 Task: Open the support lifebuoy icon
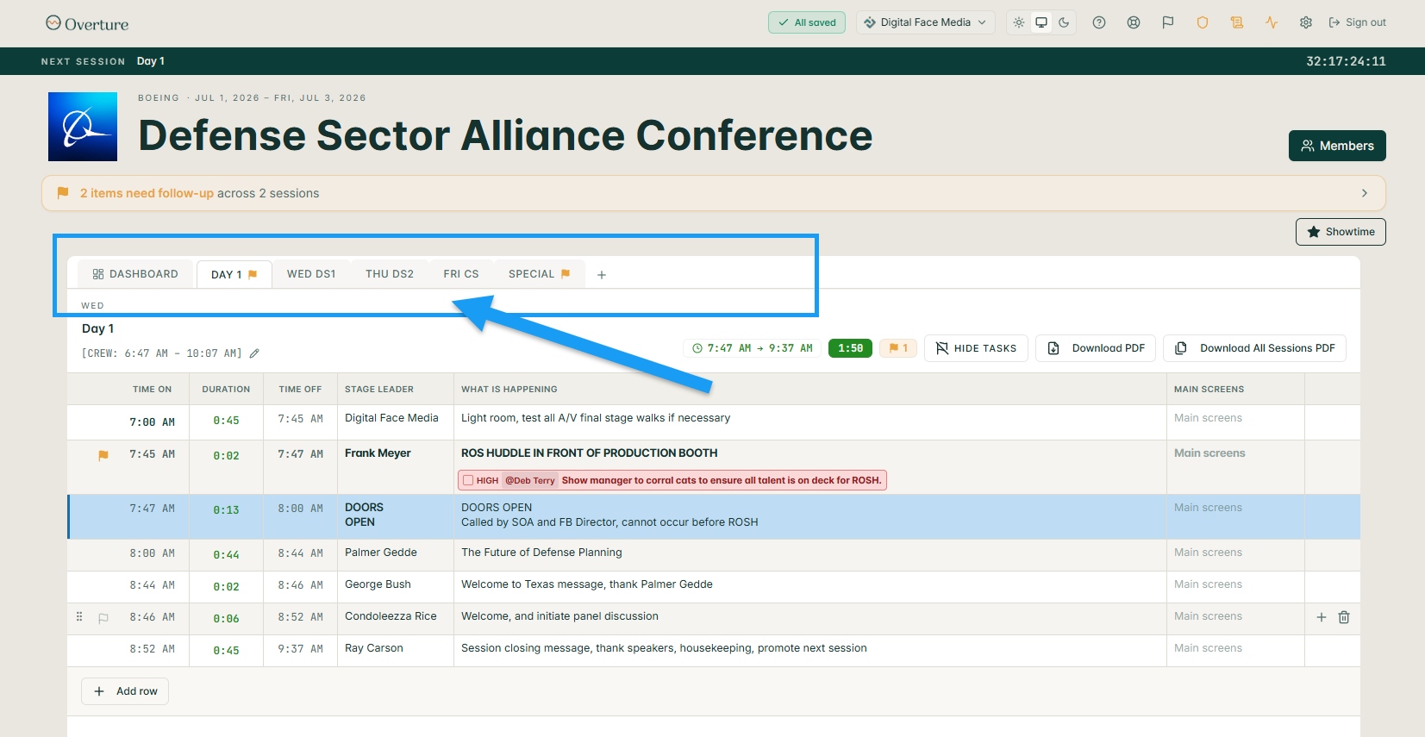point(1134,22)
